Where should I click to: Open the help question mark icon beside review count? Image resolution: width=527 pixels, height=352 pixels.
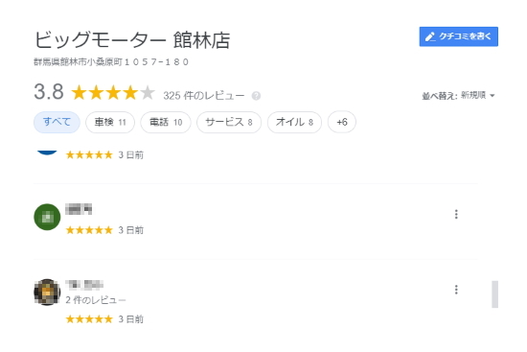click(256, 96)
